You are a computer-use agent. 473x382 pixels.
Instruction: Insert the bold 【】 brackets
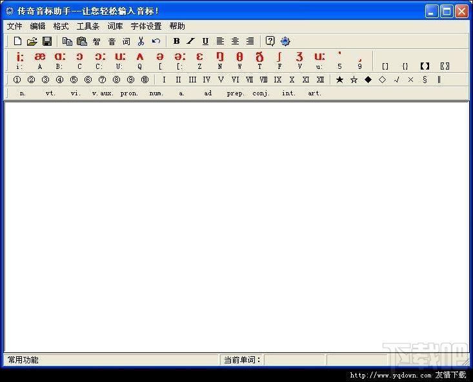point(425,66)
